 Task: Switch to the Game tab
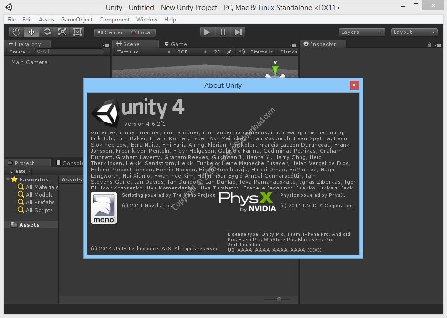pos(176,44)
